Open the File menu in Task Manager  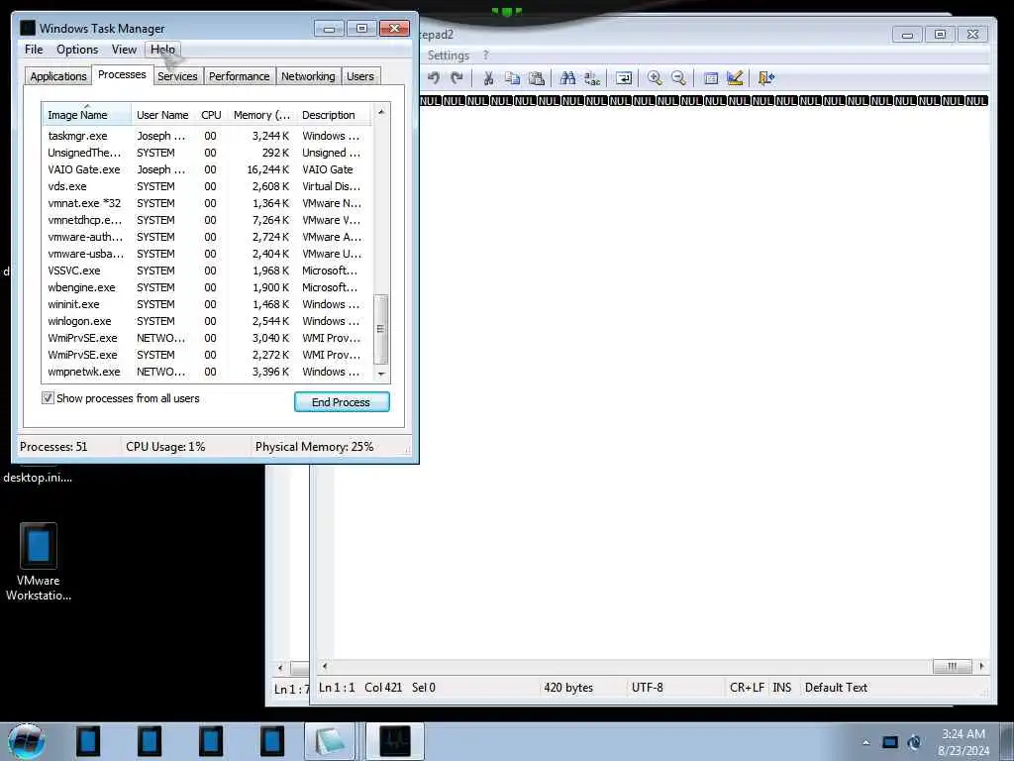click(x=34, y=50)
